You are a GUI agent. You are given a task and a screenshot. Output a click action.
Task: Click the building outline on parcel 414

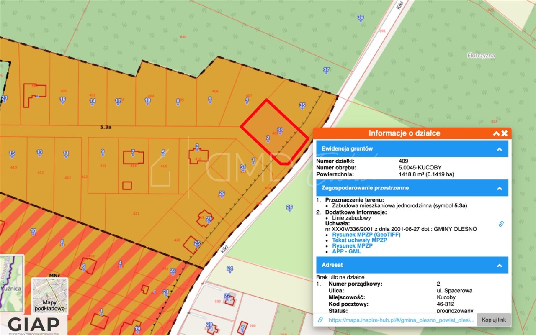click(133, 158)
